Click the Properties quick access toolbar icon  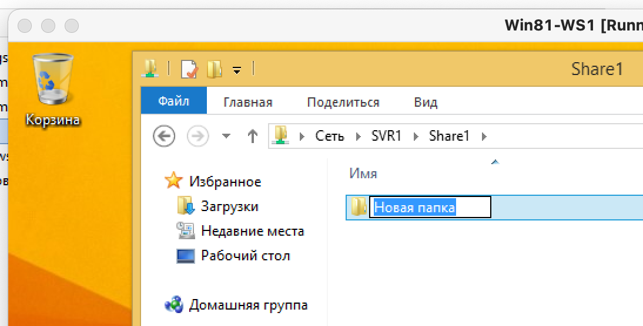189,69
